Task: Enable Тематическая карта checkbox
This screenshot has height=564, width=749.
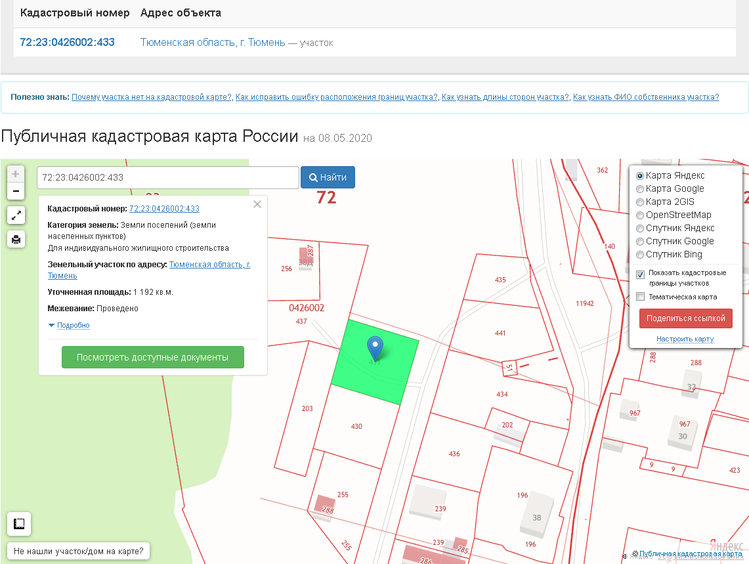Action: [x=641, y=297]
